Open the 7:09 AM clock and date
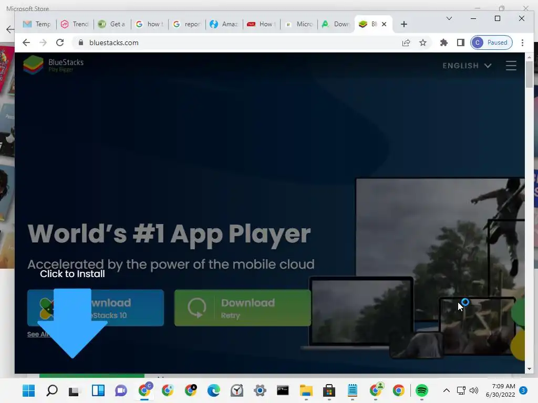Viewport: 538px width, 403px height. [x=500, y=390]
